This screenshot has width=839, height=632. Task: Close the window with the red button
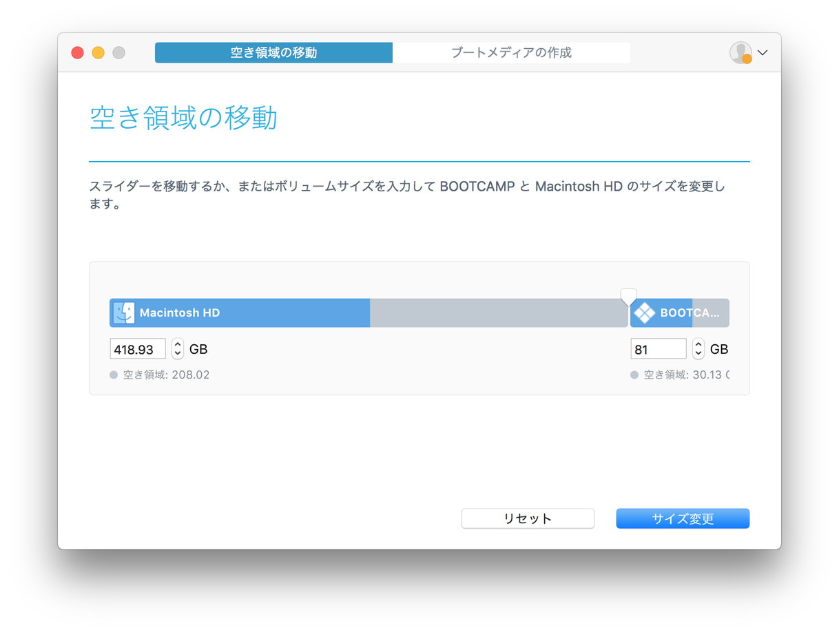pos(78,53)
